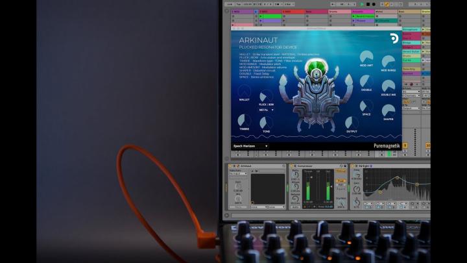The image size is (467, 263).
Task: Select the Drums track header in pink
Action: coord(339,12)
